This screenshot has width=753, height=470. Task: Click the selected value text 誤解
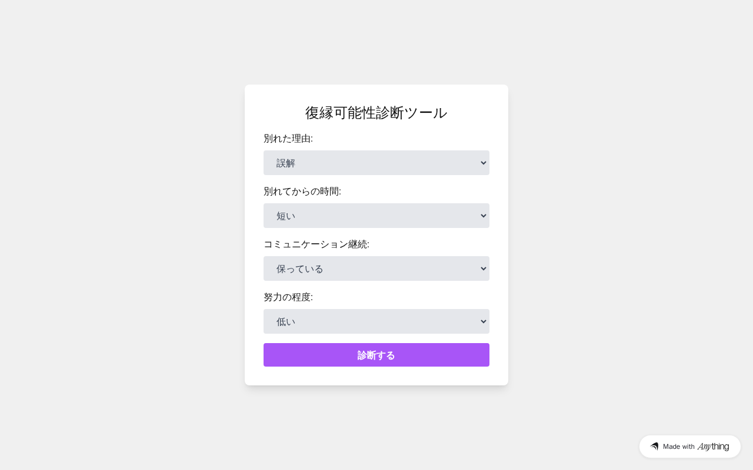coord(286,163)
